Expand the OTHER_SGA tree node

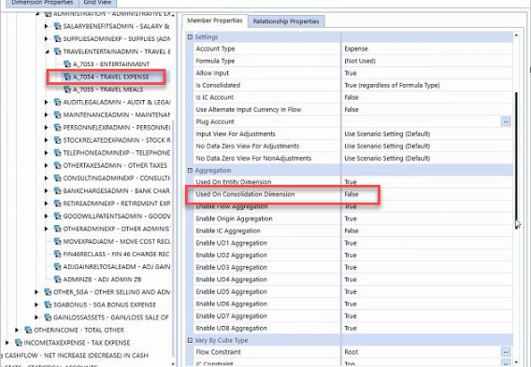(36, 292)
